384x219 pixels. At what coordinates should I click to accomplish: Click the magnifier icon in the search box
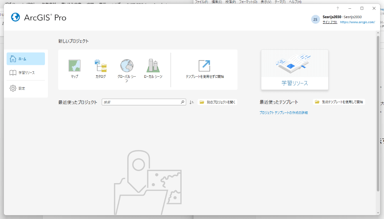tap(183, 102)
